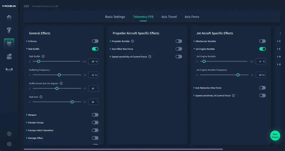
Task: Select Telemetry FFB tab
Action: [143, 17]
